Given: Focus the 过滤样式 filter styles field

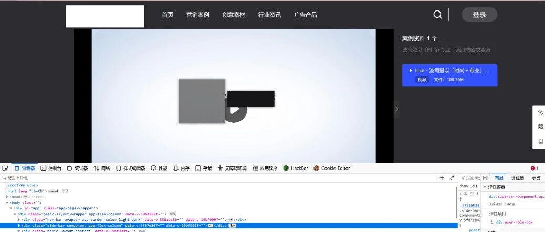Looking at the screenshot, I should 470,178.
